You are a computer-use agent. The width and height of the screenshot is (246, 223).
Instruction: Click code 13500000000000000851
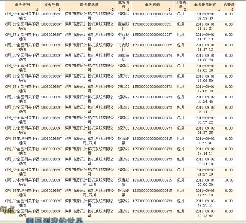pos(152,24)
